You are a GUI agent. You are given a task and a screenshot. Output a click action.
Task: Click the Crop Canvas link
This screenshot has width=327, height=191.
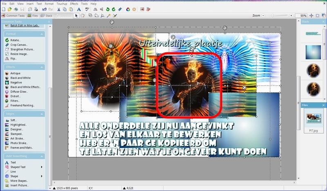pos(19,45)
